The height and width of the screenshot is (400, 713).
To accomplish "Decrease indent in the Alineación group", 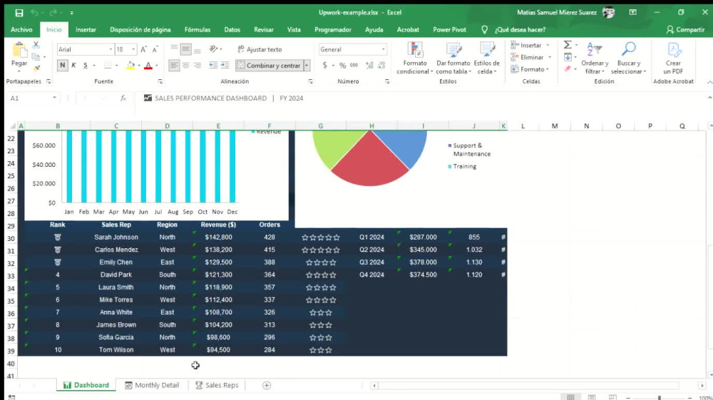I will point(212,66).
